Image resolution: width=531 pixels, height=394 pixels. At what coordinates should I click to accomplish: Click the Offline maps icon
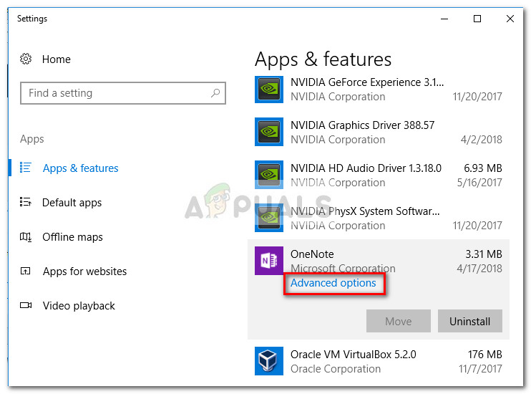[x=26, y=236]
